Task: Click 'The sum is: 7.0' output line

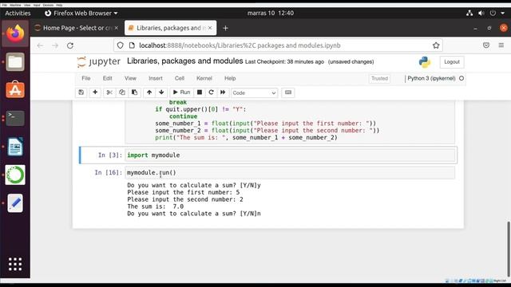Action: point(156,206)
